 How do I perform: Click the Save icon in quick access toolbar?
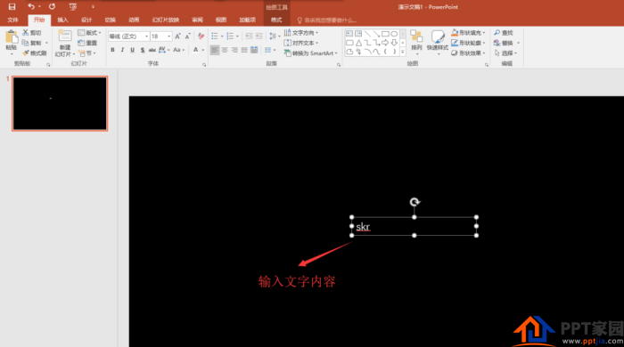(12, 7)
